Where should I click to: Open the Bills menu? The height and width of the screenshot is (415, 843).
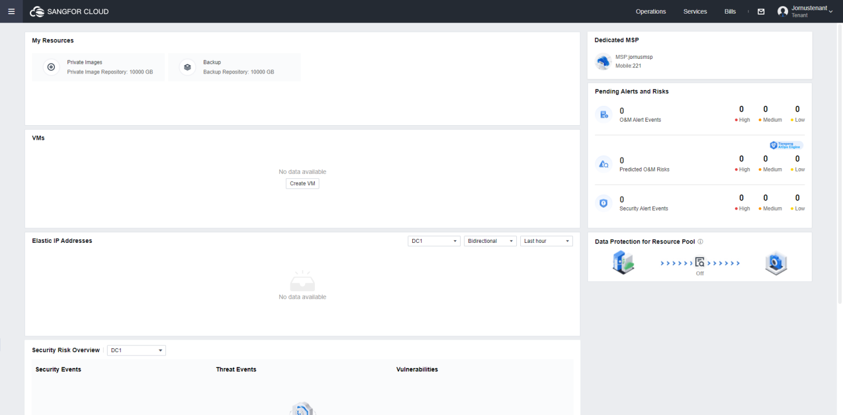tap(730, 11)
